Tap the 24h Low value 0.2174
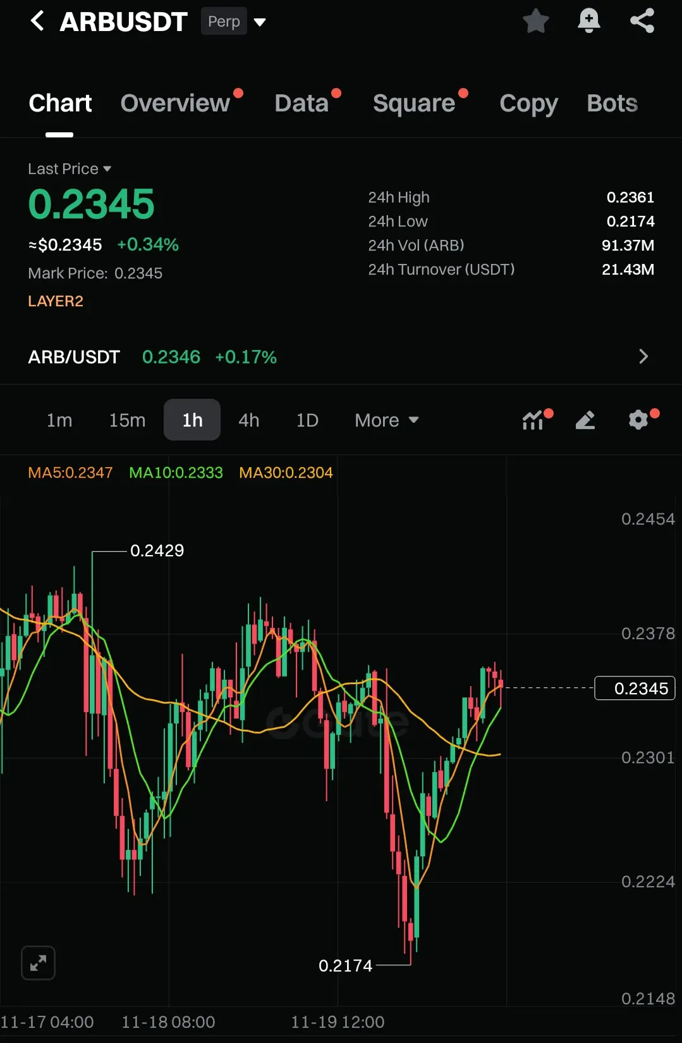 [x=630, y=222]
